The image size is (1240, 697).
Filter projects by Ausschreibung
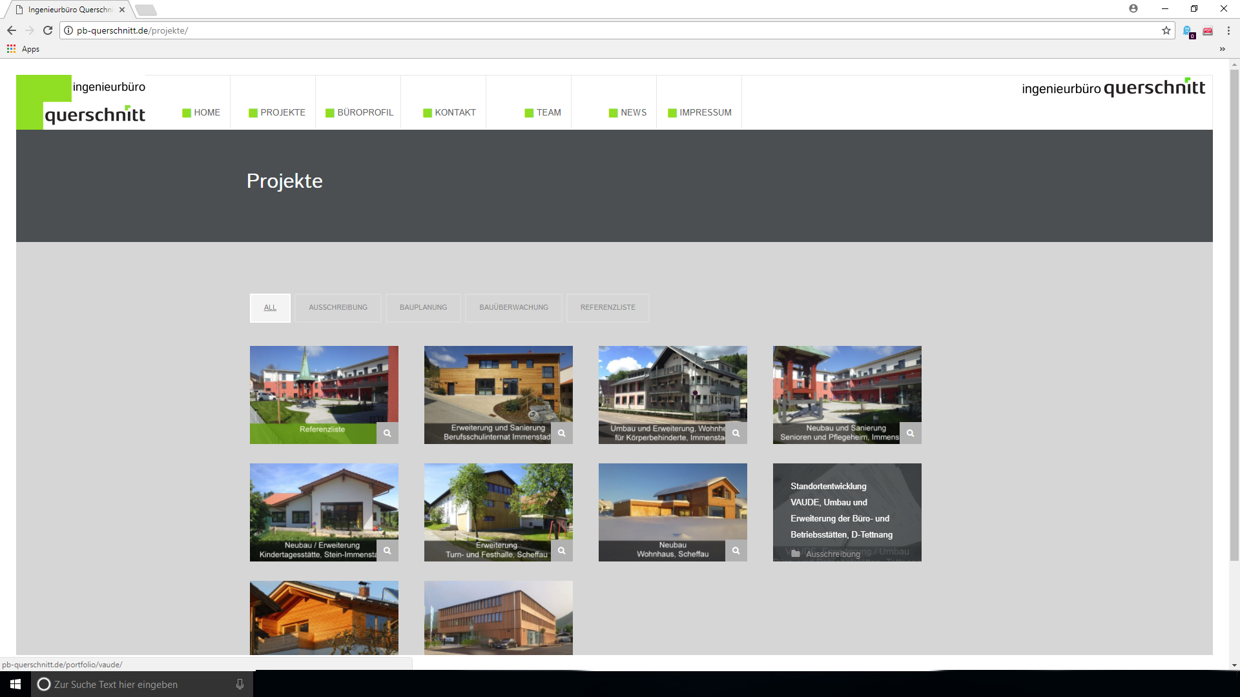coord(338,308)
